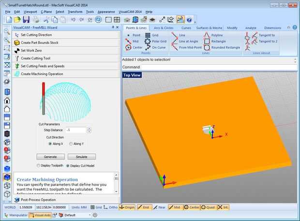The image size is (300, 221).
Task: Click the Simulate button
Action: point(82,157)
